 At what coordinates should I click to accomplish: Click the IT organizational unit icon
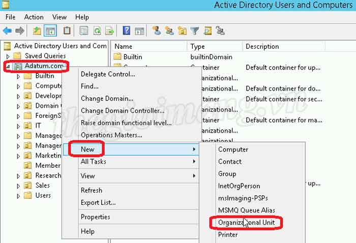coord(27,126)
